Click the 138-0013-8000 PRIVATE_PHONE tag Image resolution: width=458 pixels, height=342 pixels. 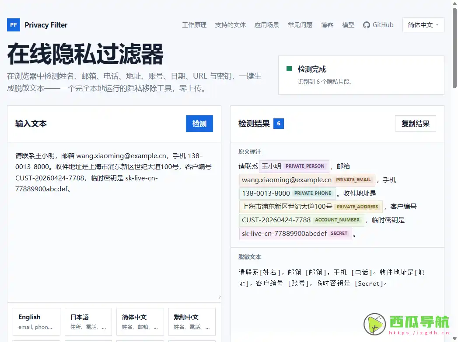coord(287,193)
